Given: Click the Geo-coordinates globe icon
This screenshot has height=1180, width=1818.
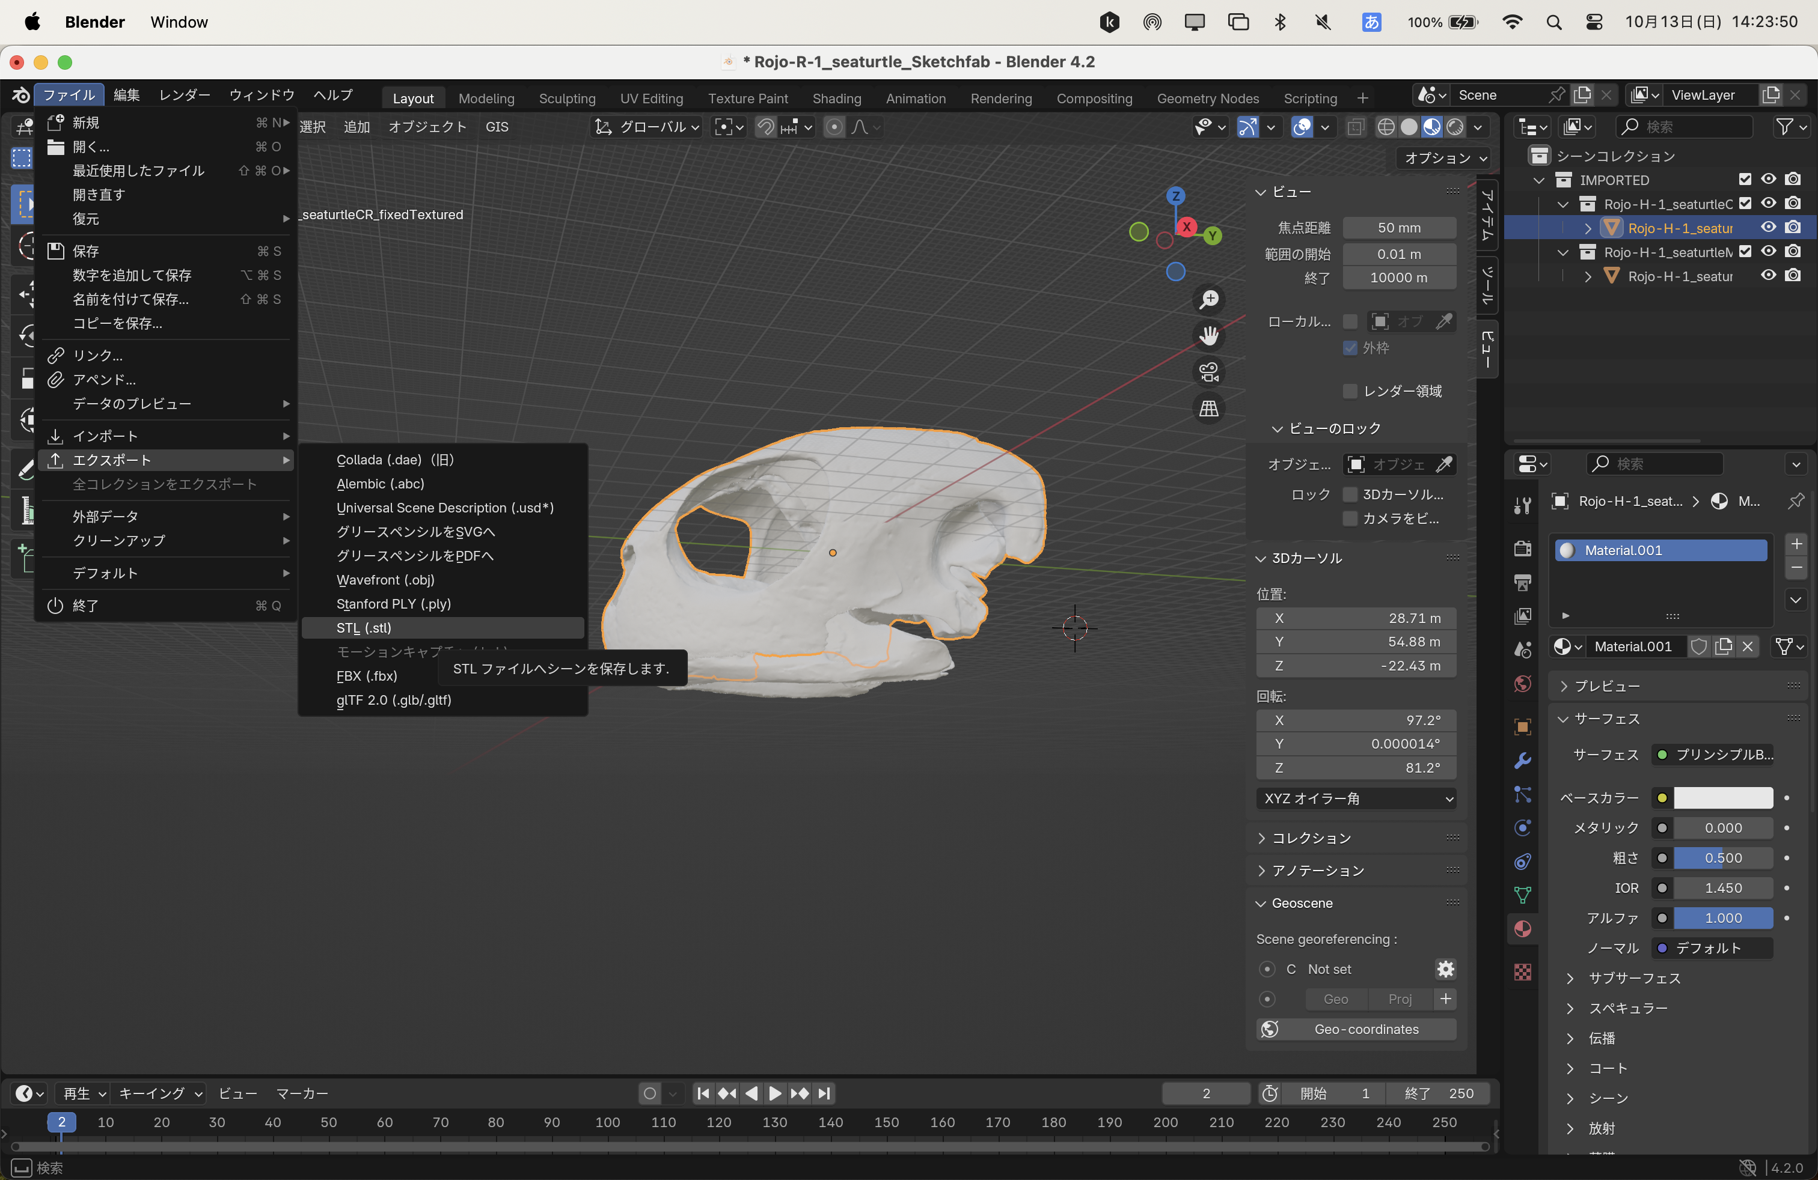Looking at the screenshot, I should 1270,1029.
